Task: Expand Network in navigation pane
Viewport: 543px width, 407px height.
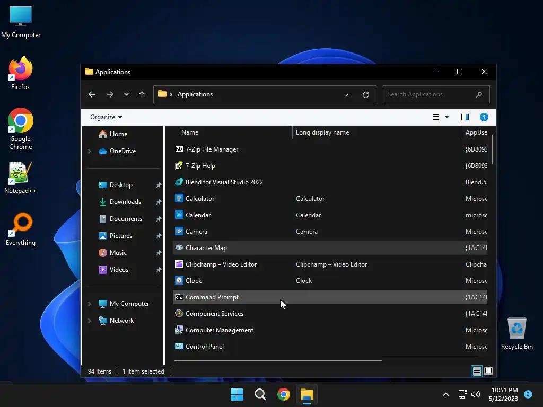Action: (x=89, y=321)
